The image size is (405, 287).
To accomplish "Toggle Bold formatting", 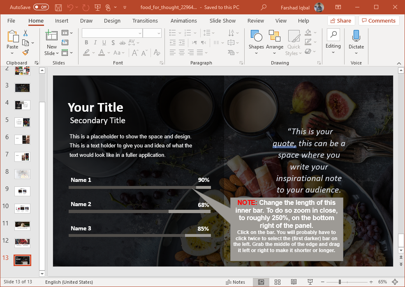I will pyautogui.click(x=86, y=43).
